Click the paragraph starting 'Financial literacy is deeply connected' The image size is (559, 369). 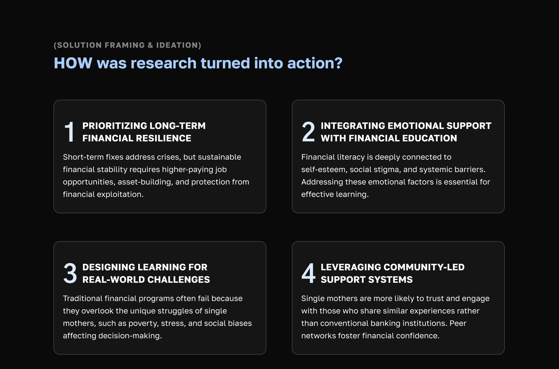(x=396, y=176)
